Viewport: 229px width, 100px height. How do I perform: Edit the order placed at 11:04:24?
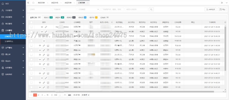click(x=46, y=32)
